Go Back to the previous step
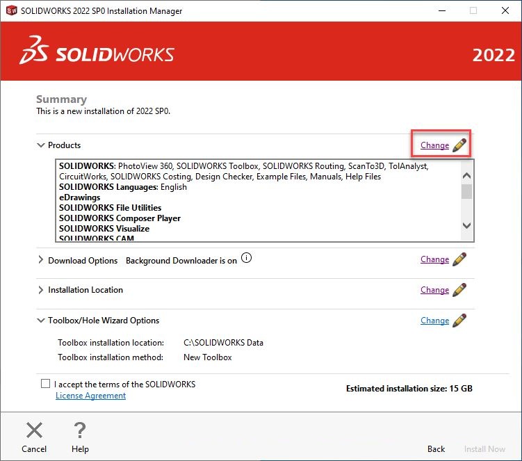522x461 pixels. tap(436, 449)
